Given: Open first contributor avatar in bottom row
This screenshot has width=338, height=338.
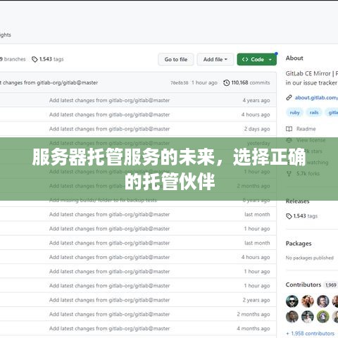Looking at the screenshot, I should pos(292,317).
